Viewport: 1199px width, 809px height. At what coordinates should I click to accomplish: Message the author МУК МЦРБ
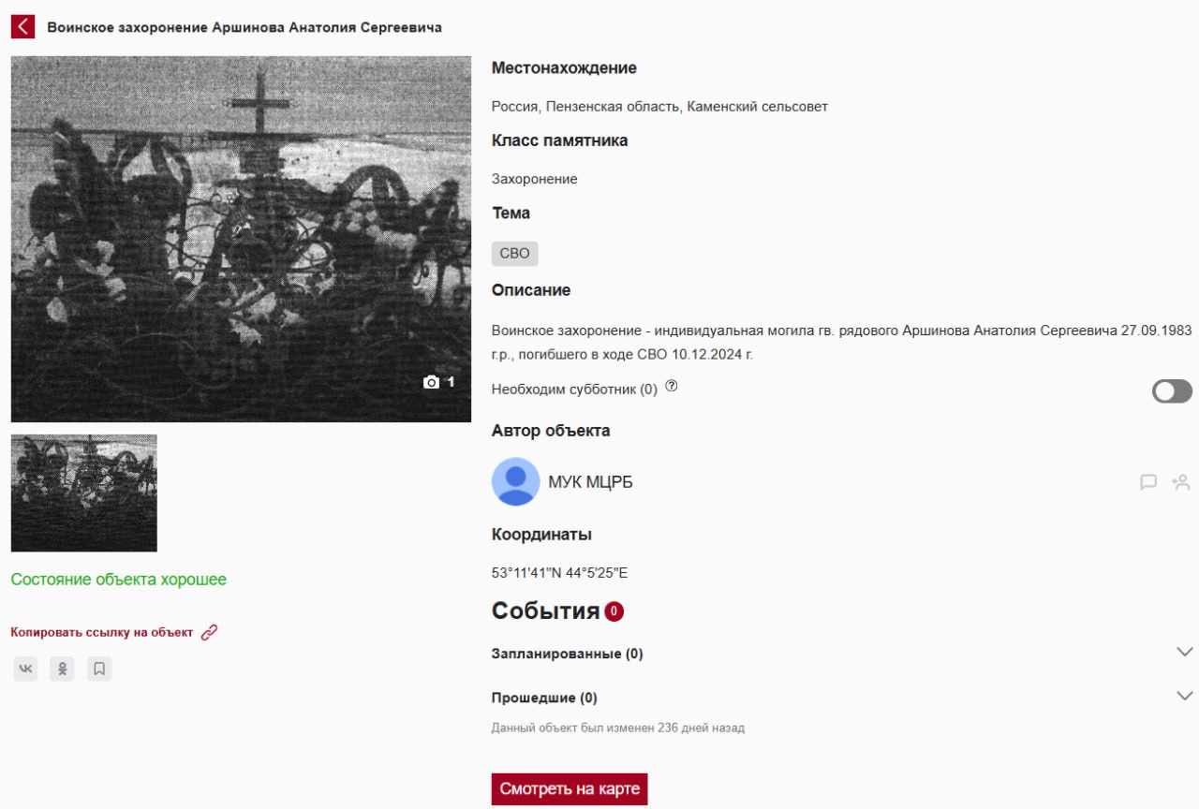pyautogui.click(x=1148, y=482)
